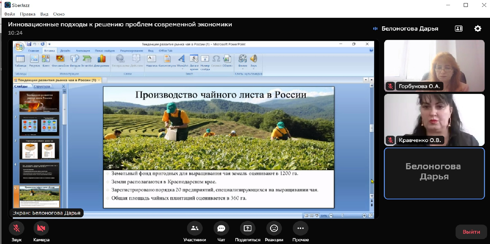Select Слайды view in slide panel
Image resolution: width=490 pixels, height=244 pixels.
pos(21,86)
